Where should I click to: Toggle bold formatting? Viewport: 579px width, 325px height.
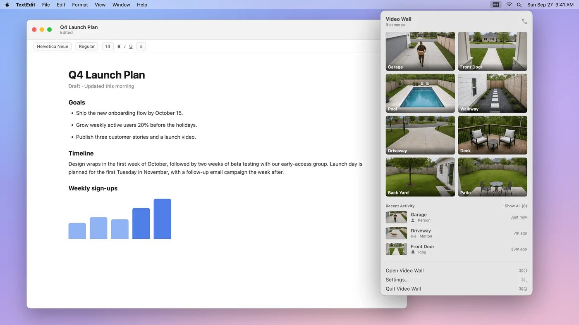coord(119,47)
